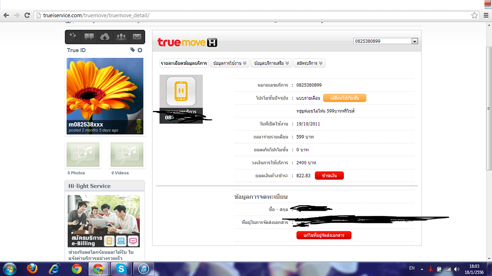Go back with the browser back arrow
The height and width of the screenshot is (276, 492).
pyautogui.click(x=6, y=15)
